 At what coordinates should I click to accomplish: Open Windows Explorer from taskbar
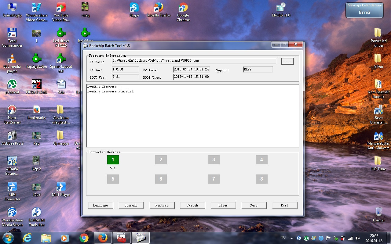pos(46,238)
